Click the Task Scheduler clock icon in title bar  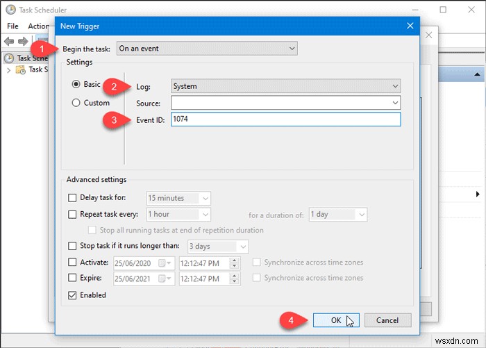click(10, 10)
